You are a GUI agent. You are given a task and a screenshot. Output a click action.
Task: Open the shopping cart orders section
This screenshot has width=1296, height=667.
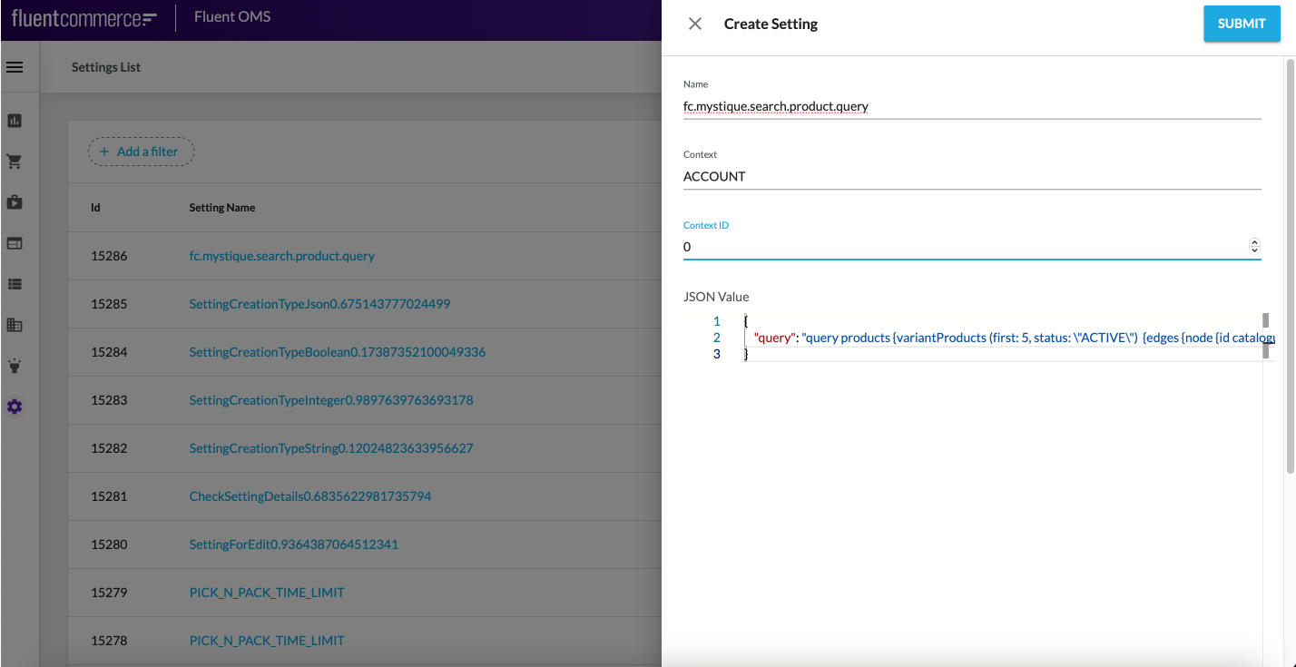pos(15,162)
